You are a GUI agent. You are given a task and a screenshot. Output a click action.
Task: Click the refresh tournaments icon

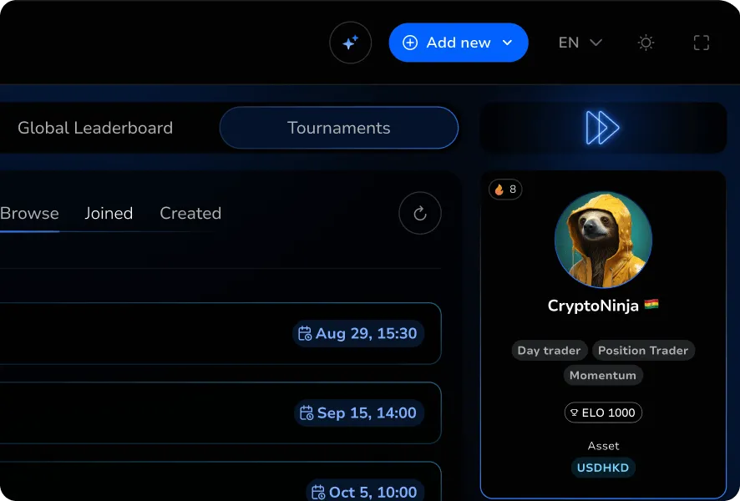pyautogui.click(x=420, y=213)
